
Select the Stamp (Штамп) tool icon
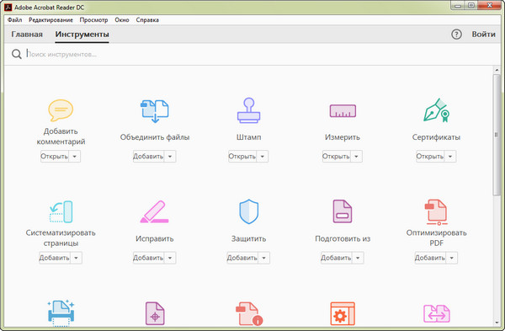248,110
